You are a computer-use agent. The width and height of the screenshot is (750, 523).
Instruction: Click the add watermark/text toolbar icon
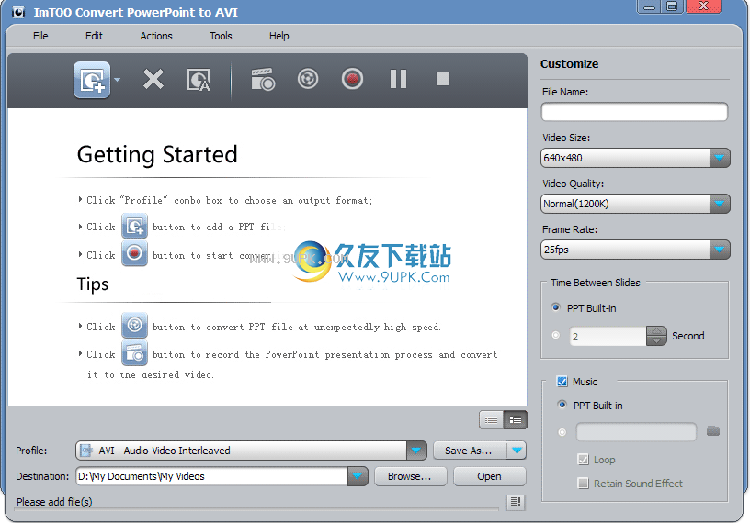[199, 79]
